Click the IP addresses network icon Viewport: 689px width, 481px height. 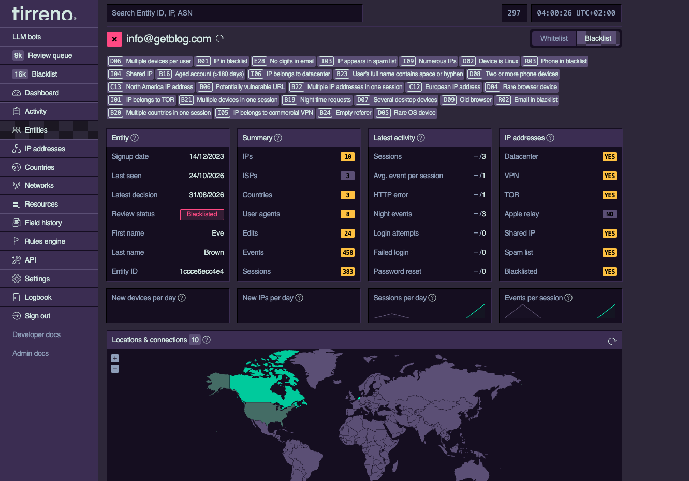pos(17,149)
